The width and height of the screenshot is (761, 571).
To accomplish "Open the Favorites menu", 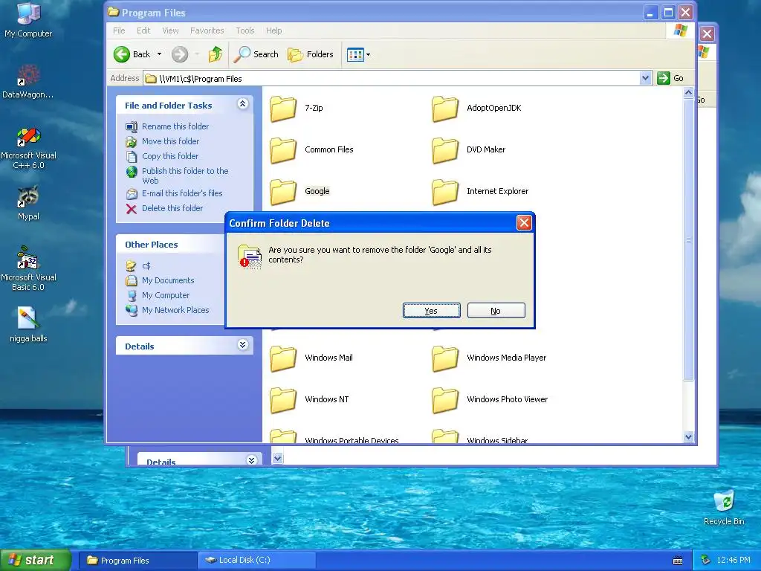I will pyautogui.click(x=207, y=30).
